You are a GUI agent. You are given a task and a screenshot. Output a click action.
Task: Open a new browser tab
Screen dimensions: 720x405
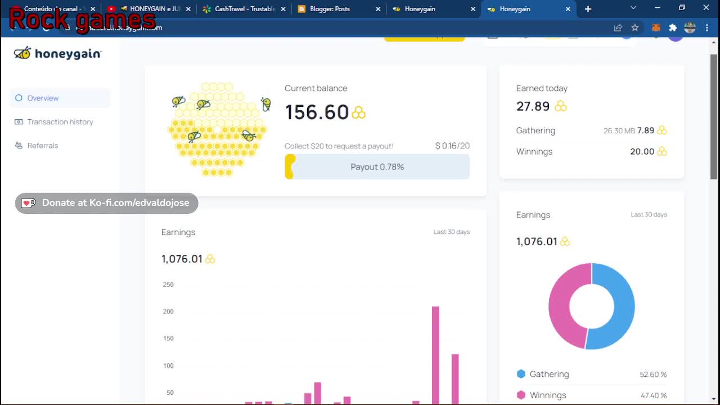click(x=588, y=9)
